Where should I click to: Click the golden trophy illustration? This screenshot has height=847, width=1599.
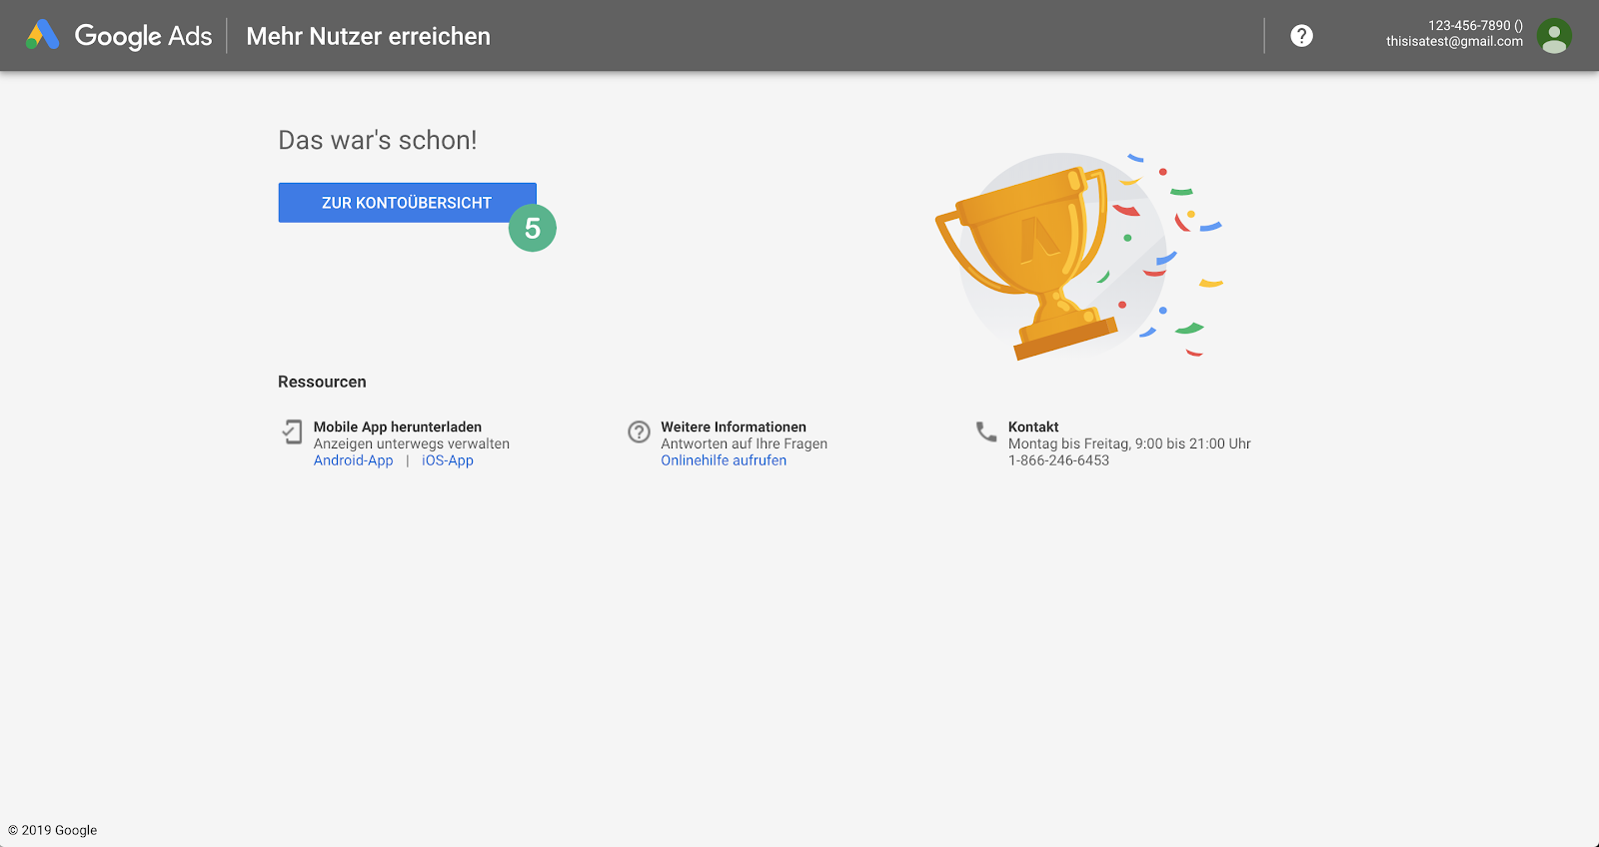tap(1029, 256)
